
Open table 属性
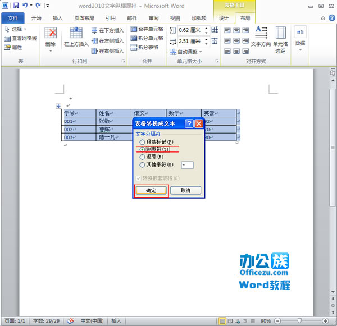(x=13, y=47)
